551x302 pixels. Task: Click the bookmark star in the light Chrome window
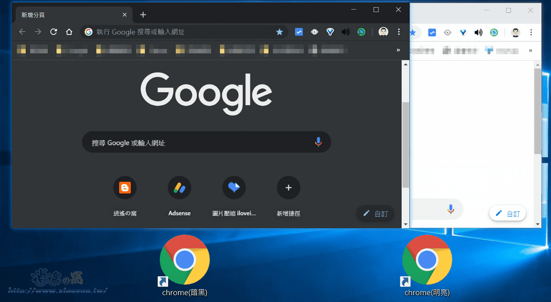(413, 33)
